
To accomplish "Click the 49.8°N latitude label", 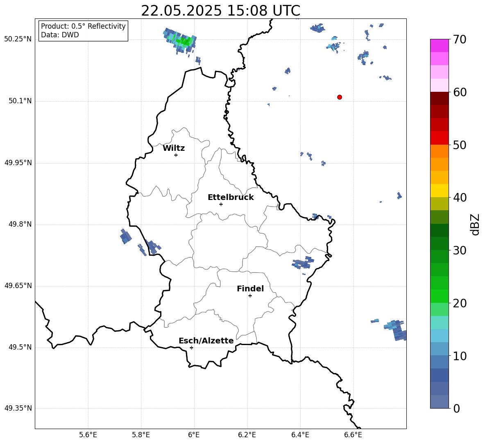I will 20,224.
